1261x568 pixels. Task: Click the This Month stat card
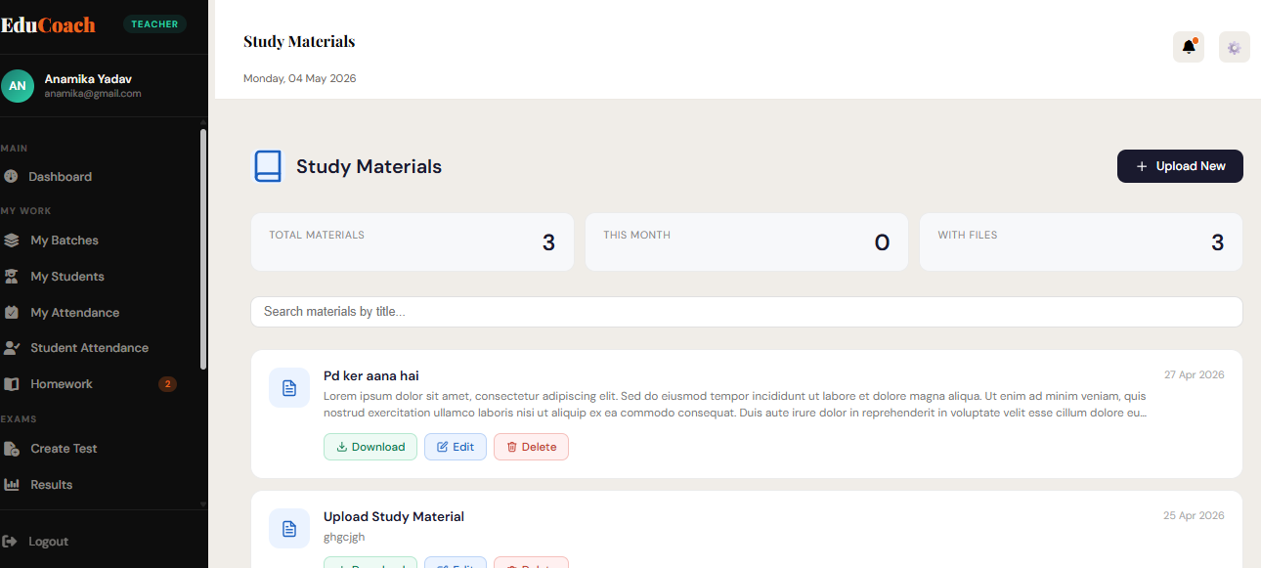pyautogui.click(x=747, y=241)
